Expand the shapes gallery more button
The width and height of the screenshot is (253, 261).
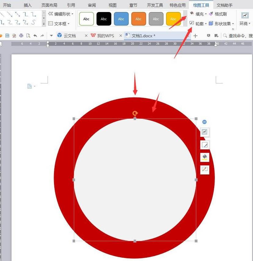click(x=44, y=24)
